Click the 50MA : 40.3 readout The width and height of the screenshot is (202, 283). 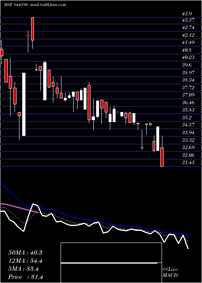pos(25,253)
